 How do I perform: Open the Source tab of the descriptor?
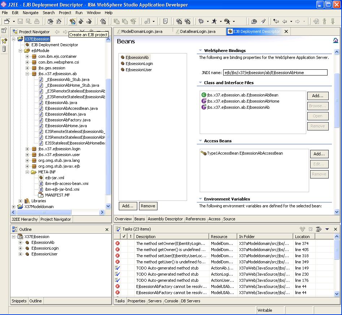229,219
